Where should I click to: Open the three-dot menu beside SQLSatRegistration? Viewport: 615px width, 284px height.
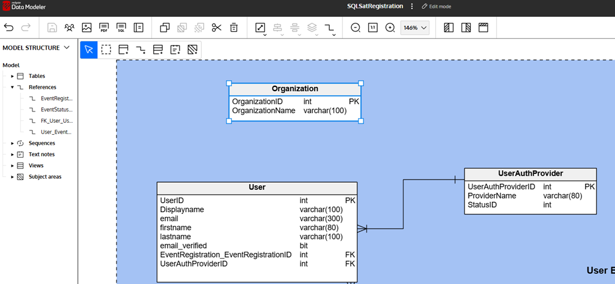411,7
